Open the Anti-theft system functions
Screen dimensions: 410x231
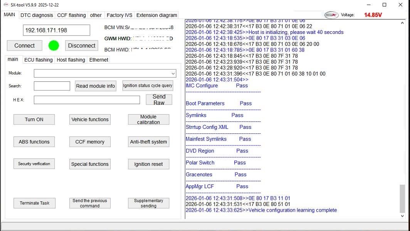click(148, 142)
